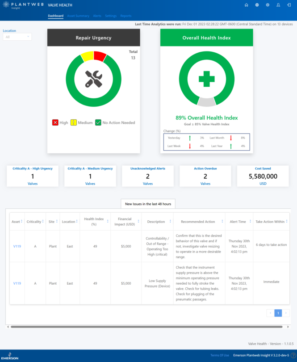
Task: Click the wrench and screwdriver repair icon
Action: 93,79
